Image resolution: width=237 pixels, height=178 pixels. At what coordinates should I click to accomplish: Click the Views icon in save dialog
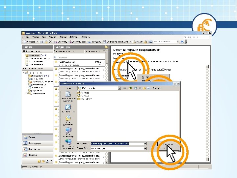point(148,88)
